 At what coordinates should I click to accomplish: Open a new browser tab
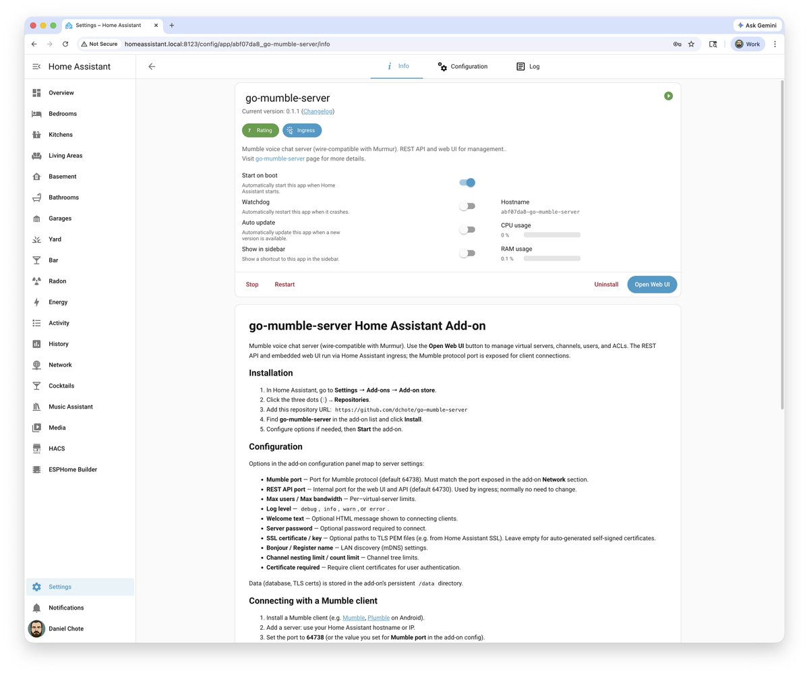171,25
